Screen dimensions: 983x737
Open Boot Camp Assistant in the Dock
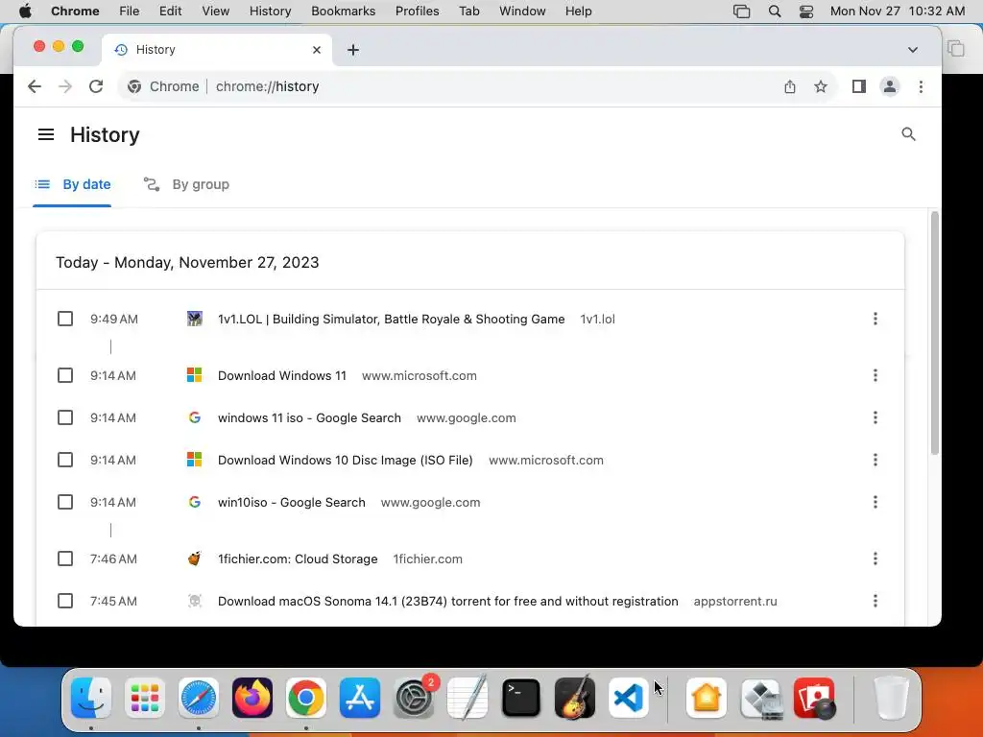pos(760,698)
